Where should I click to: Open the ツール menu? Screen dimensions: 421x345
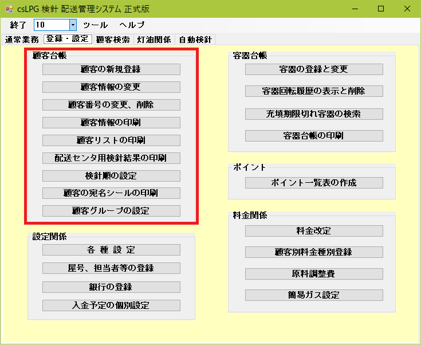pyautogui.click(x=95, y=25)
